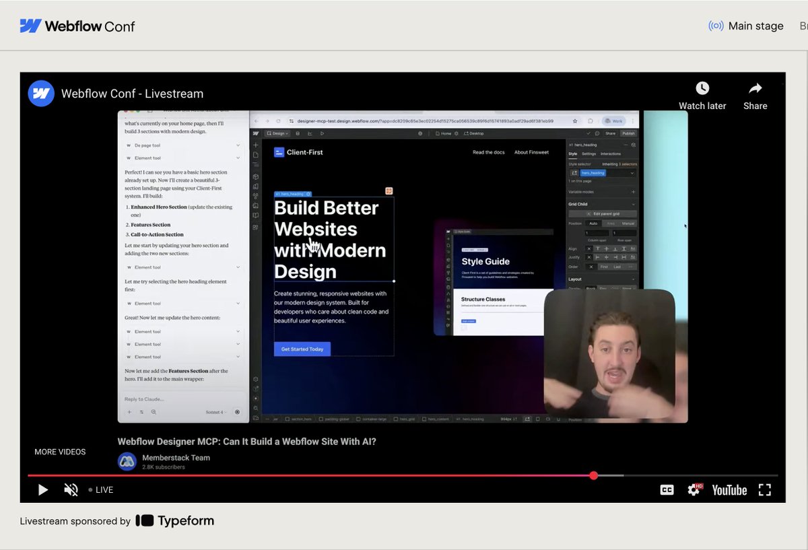The height and width of the screenshot is (550, 808).
Task: Click Main stage in the top navigation
Action: pos(755,26)
